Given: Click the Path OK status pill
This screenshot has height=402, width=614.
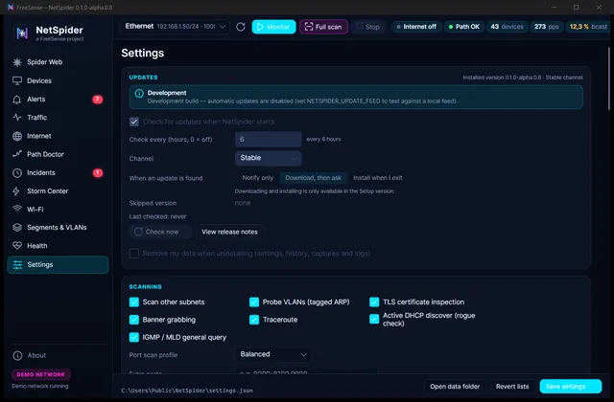Looking at the screenshot, I should pos(464,27).
